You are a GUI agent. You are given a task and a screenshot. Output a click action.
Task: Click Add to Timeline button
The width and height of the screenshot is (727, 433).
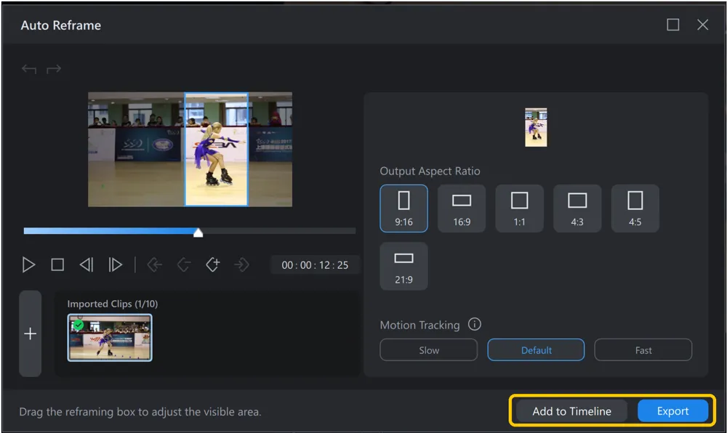(571, 411)
